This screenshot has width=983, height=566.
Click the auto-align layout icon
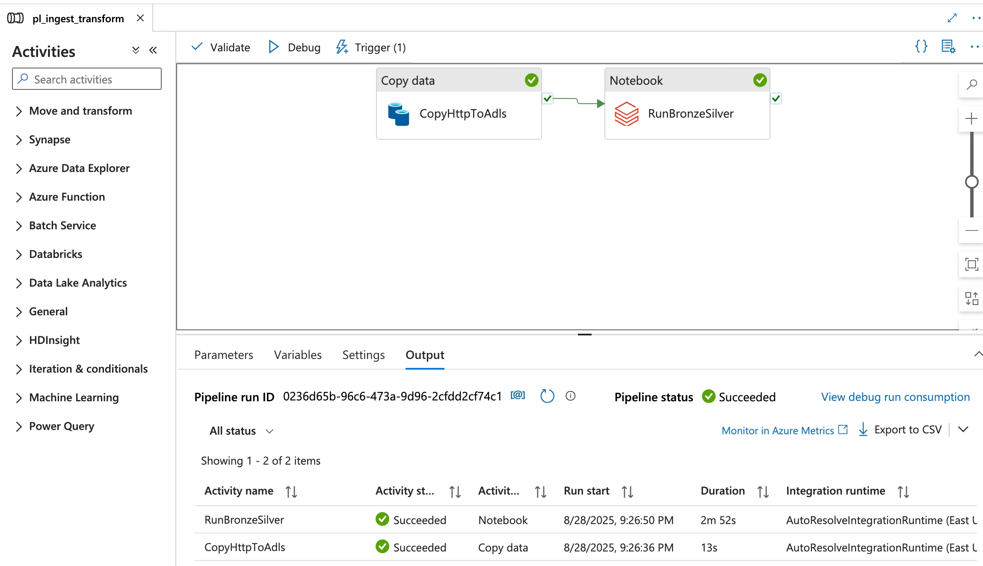(x=971, y=298)
